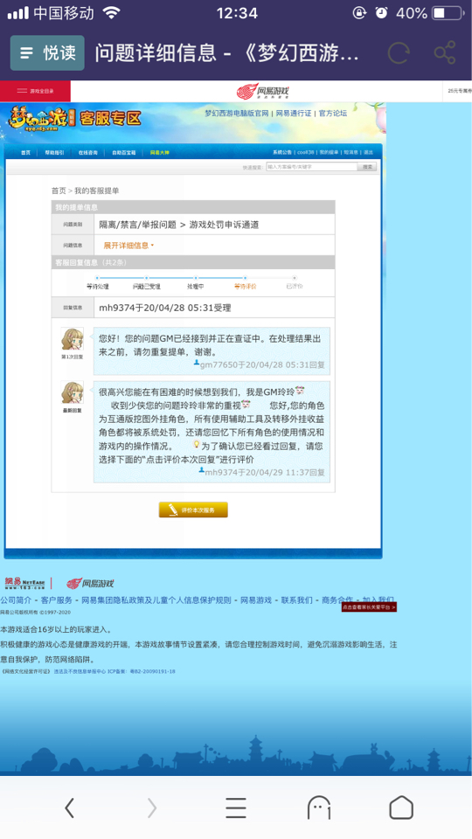The width and height of the screenshot is (472, 839).
Task: Open 客户服务 footer link
Action: tap(57, 600)
